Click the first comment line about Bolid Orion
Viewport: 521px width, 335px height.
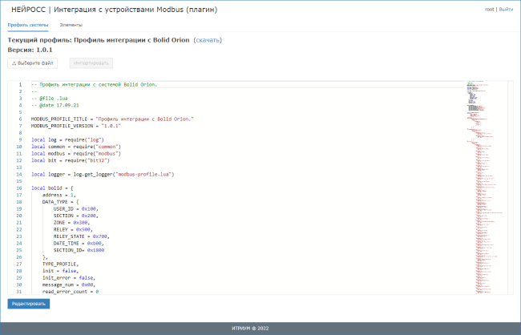(x=94, y=85)
